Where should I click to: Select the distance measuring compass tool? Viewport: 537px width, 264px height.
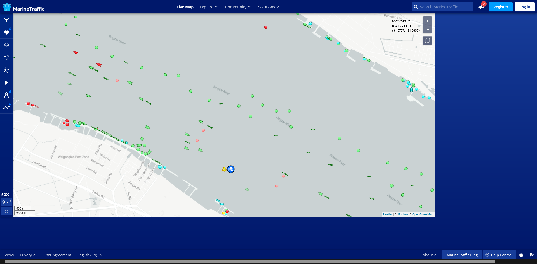[6, 95]
